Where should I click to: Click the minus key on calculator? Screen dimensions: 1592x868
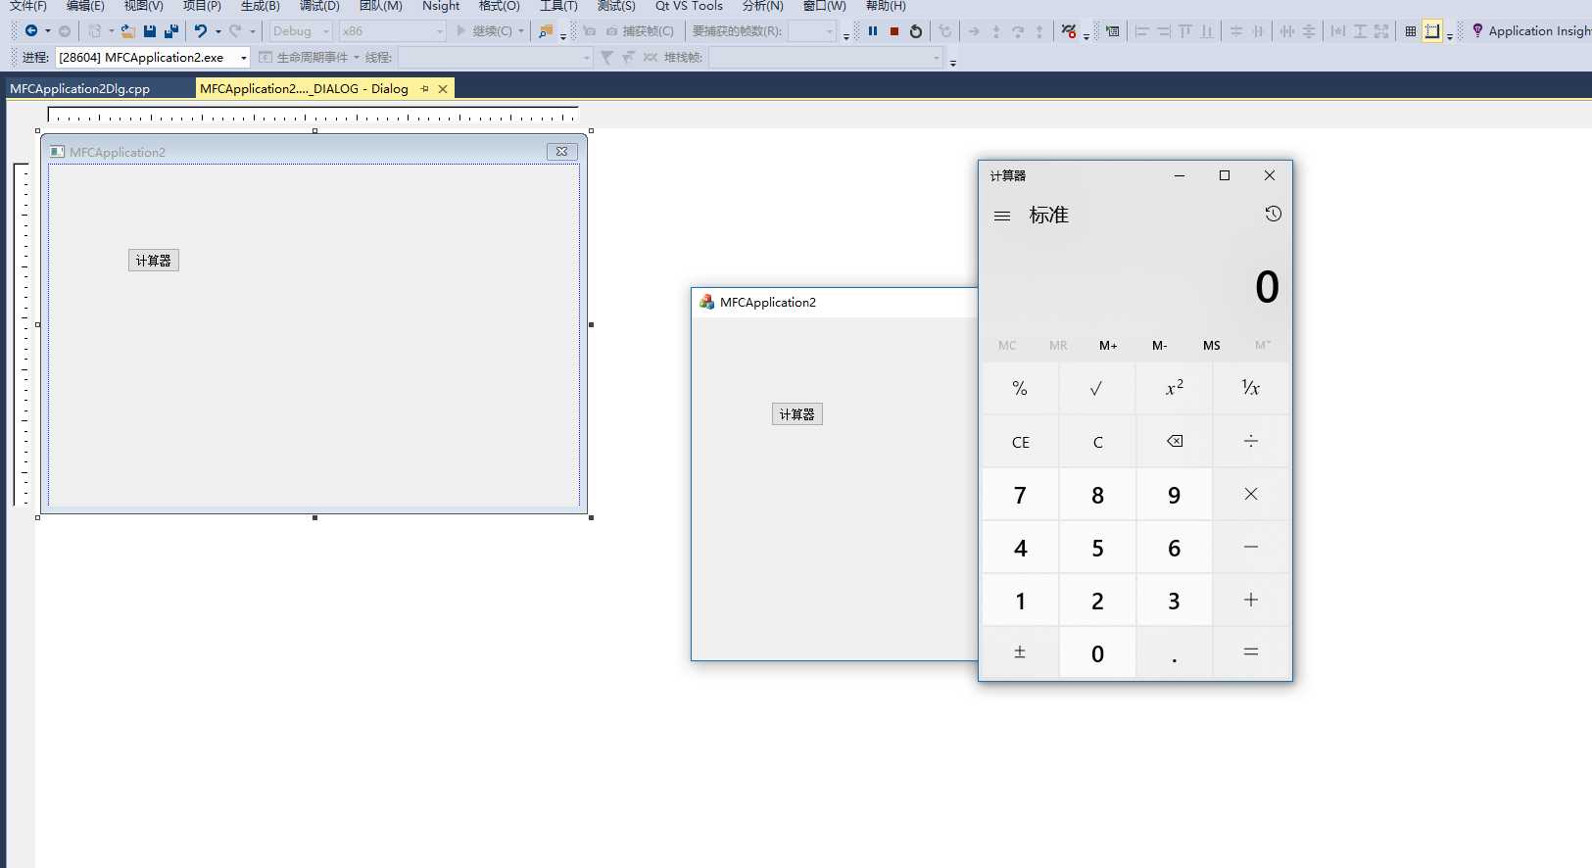click(1251, 547)
